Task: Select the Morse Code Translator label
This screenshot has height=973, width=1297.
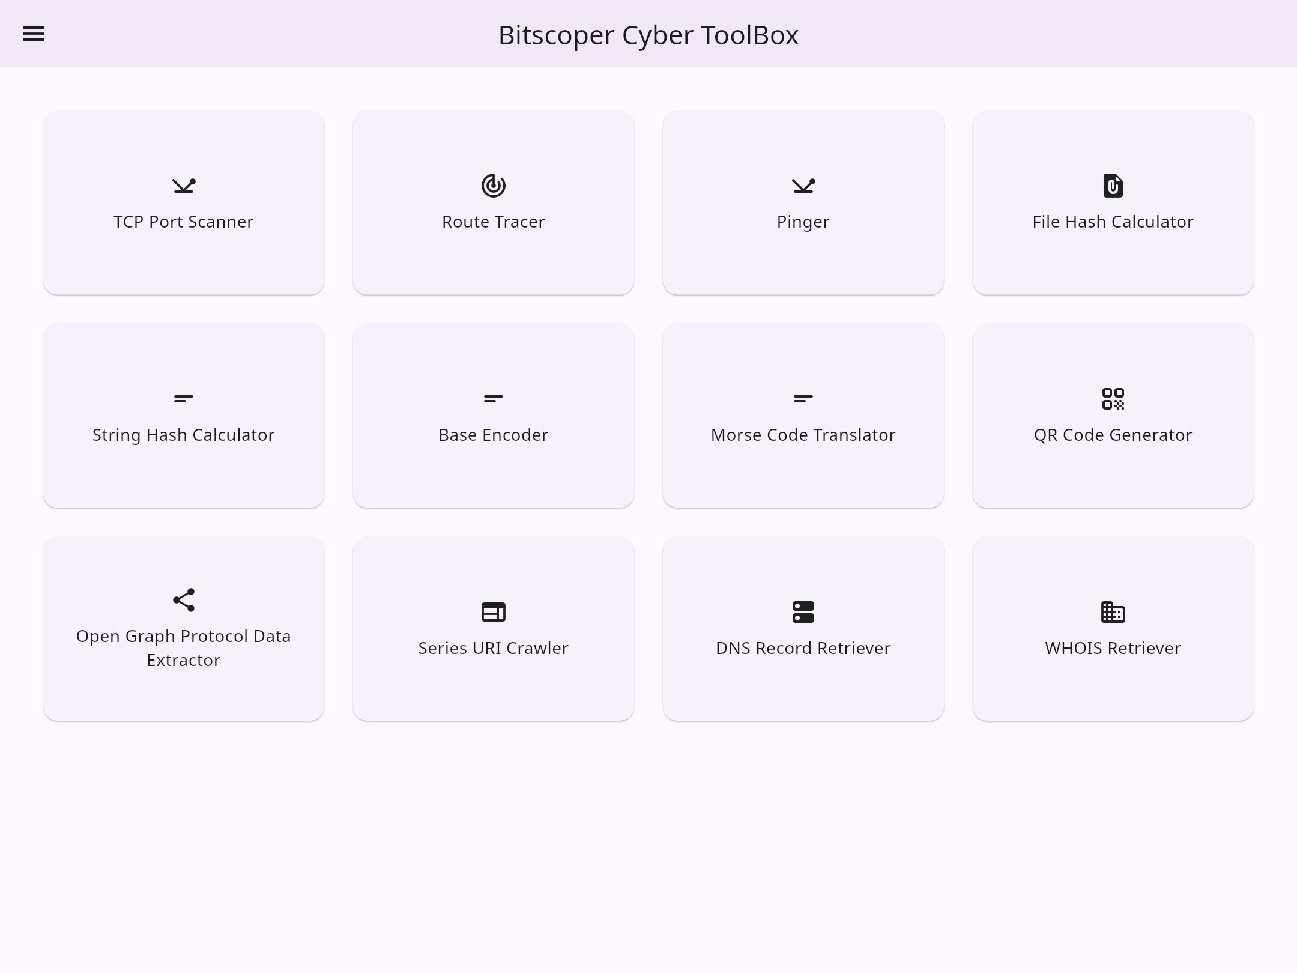Action: point(803,435)
